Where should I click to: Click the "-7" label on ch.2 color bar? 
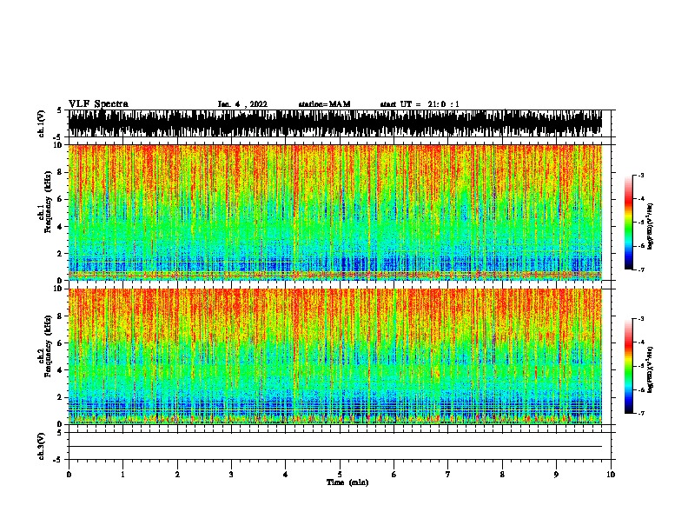point(640,413)
